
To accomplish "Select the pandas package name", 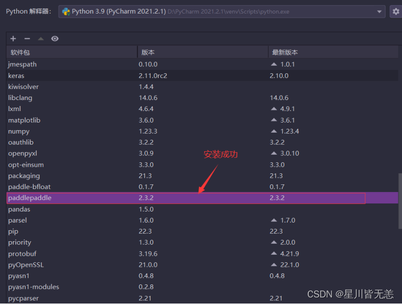I will [x=19, y=209].
